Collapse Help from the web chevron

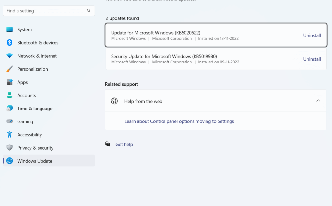(318, 101)
